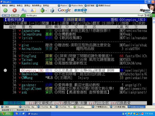Select the give board row
The width and height of the screenshot is (155, 116).
75,45
